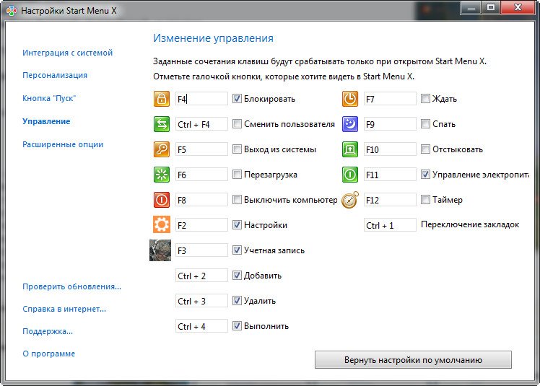Click the Ctrl + F4 hotkey field
This screenshot has height=386, width=540.
(x=201, y=124)
